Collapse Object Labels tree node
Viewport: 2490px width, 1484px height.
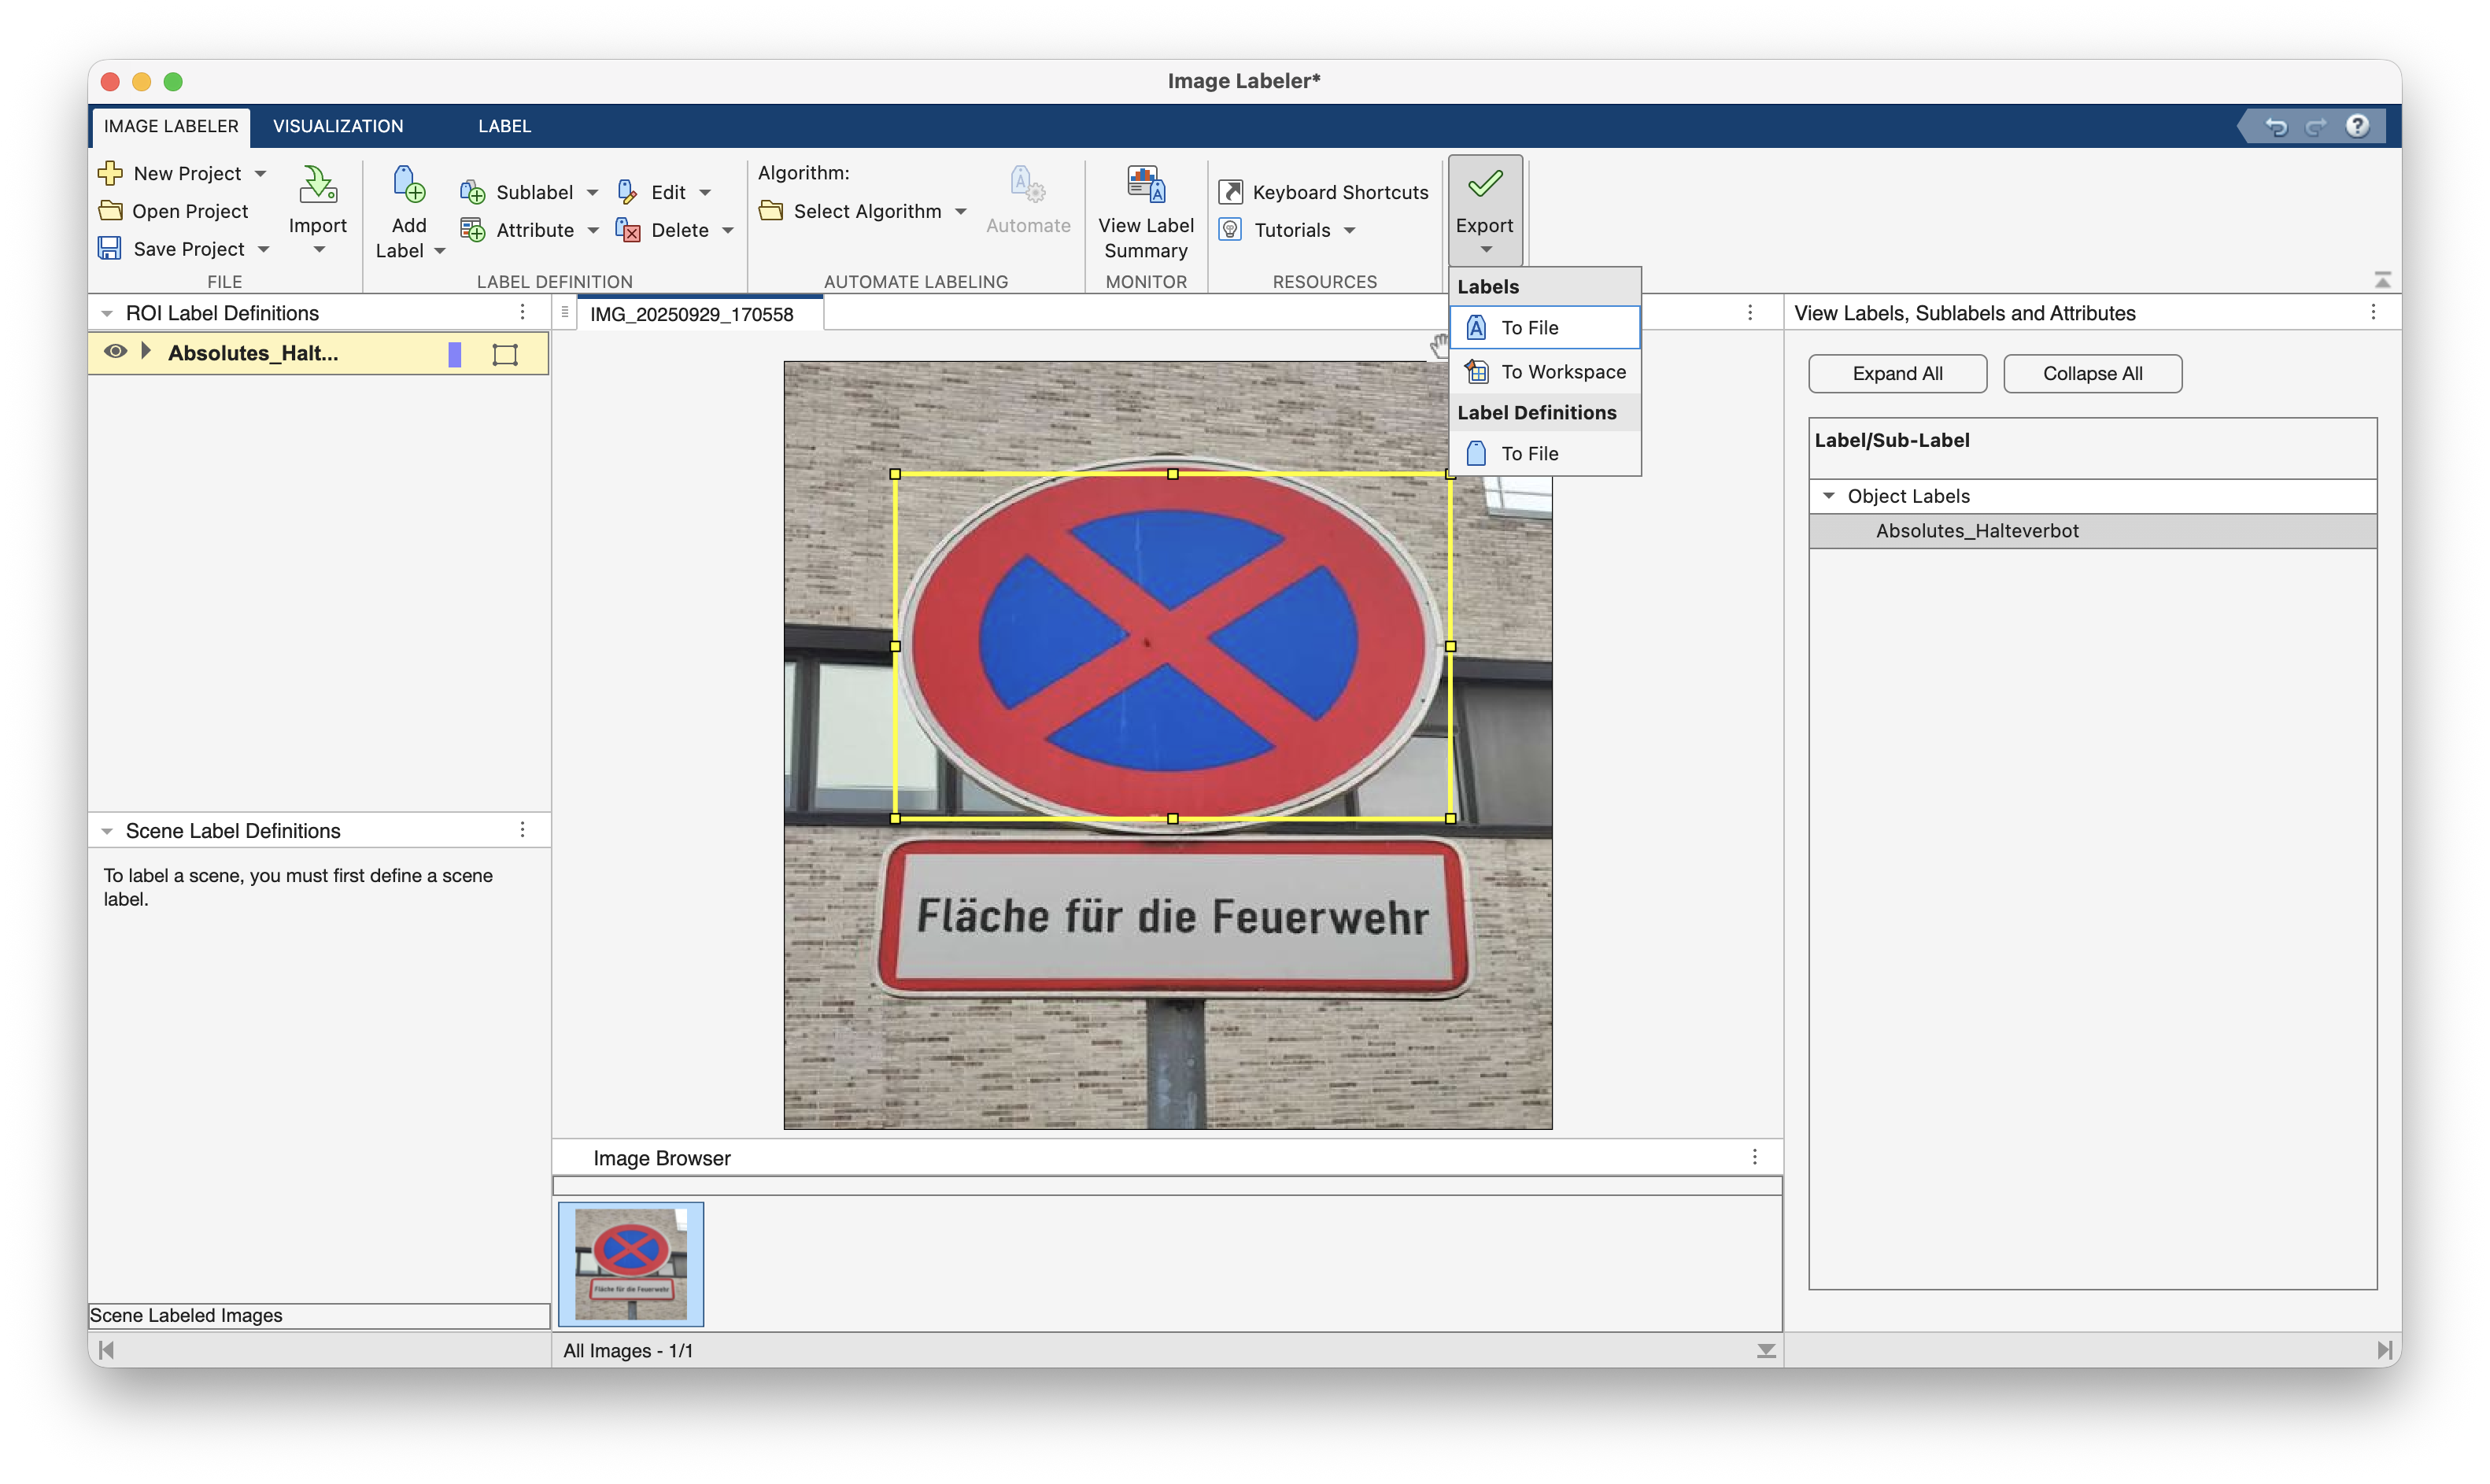tap(1829, 496)
